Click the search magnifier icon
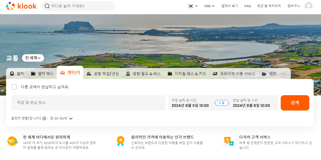The height and width of the screenshot is (160, 321). coord(47,6)
